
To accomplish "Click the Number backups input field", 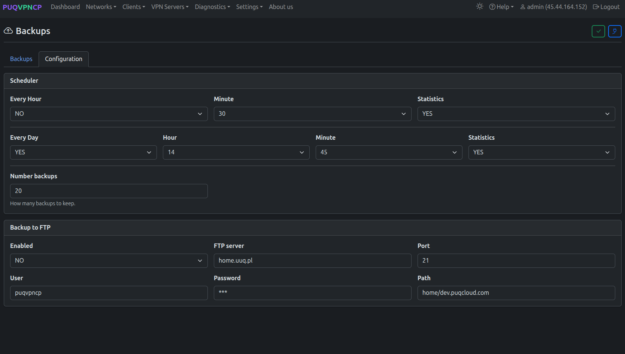I will click(109, 191).
